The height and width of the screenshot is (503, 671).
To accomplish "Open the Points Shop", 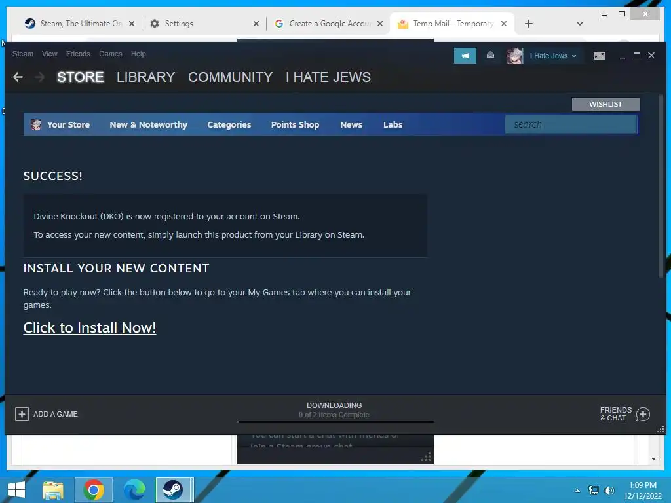I will [x=295, y=124].
